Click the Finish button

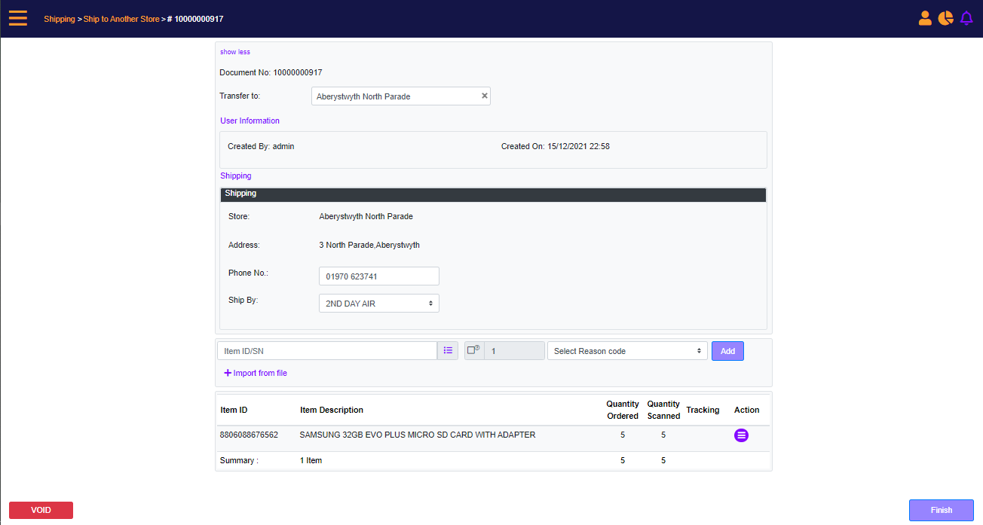point(942,510)
